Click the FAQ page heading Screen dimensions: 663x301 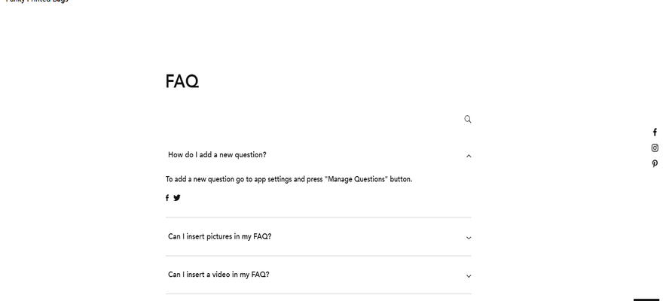point(182,81)
